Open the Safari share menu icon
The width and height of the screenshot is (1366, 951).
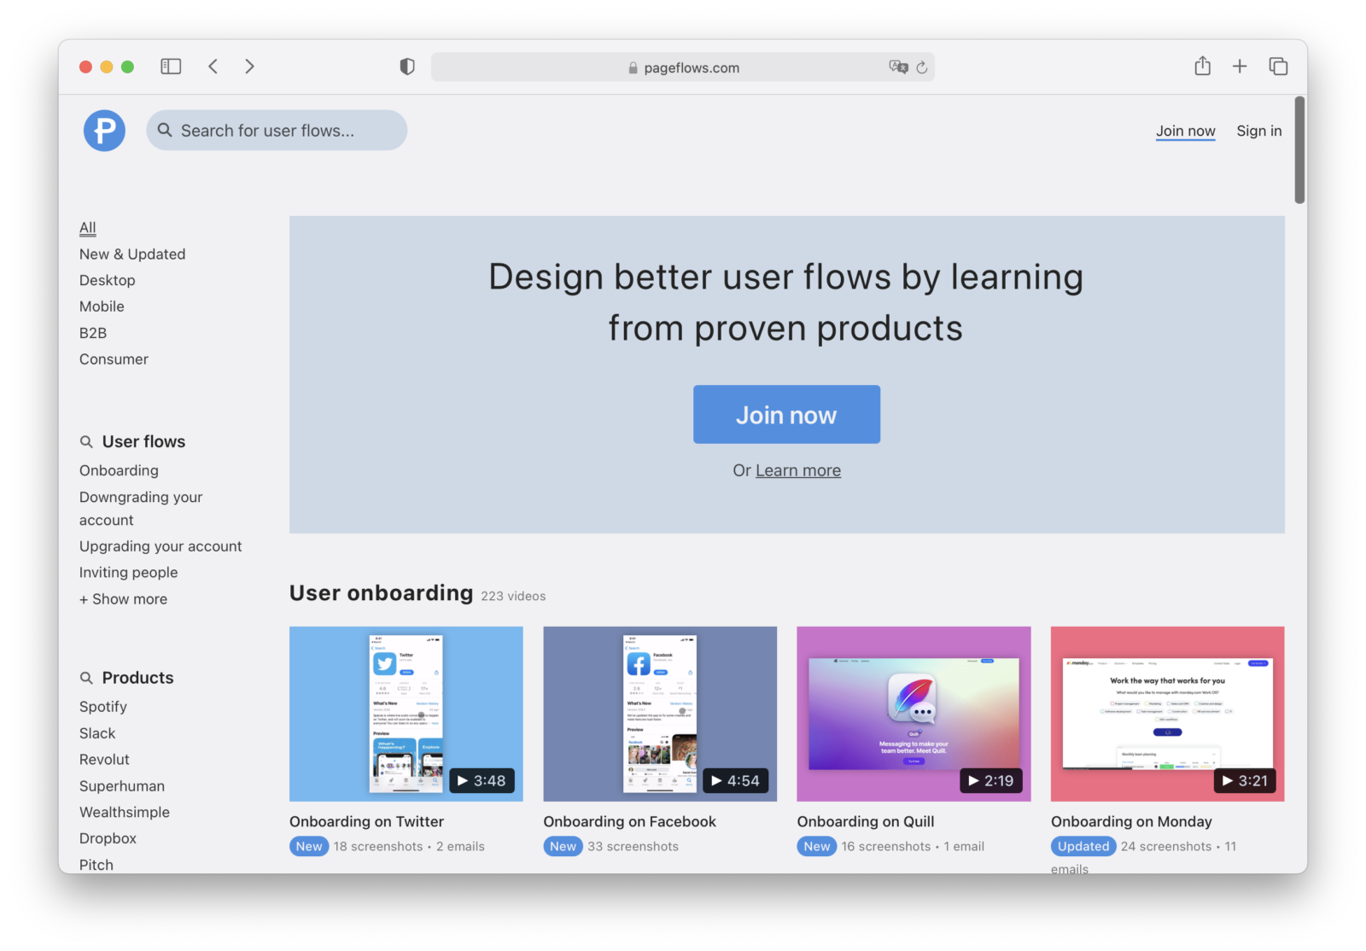(1202, 66)
